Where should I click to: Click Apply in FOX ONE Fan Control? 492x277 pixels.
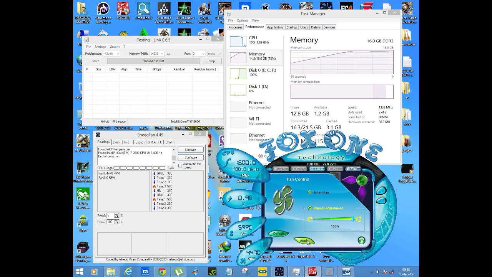point(304,241)
